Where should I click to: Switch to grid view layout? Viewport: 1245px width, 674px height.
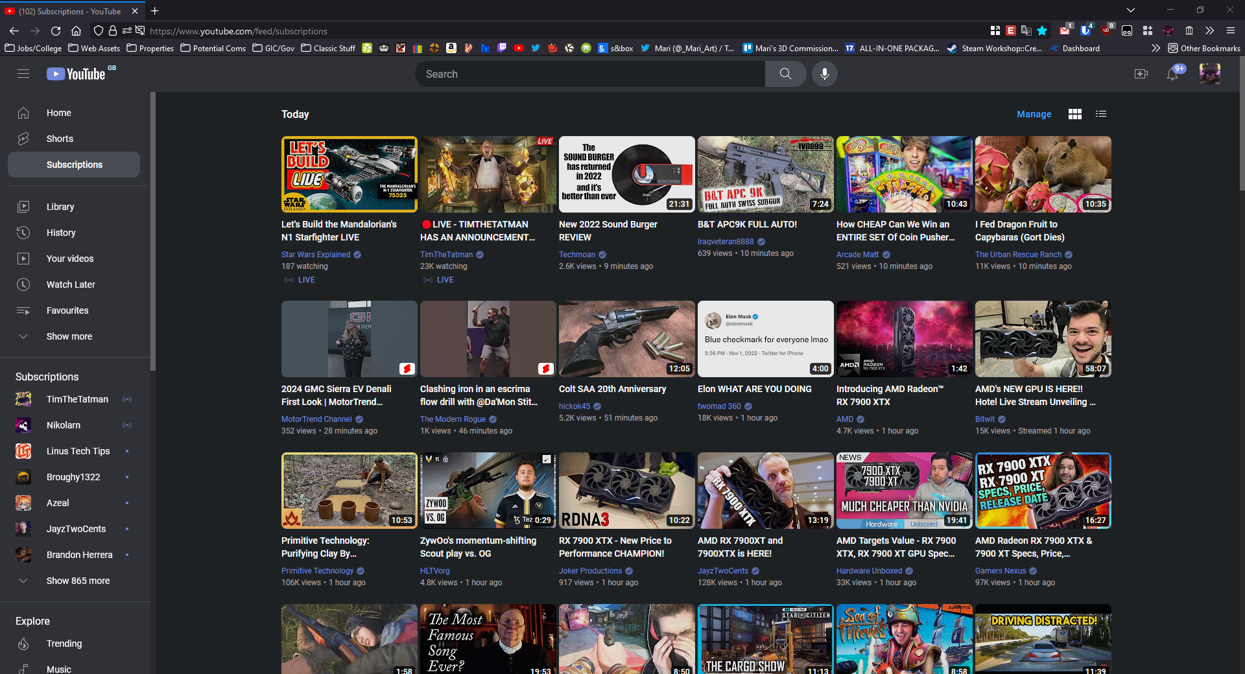(x=1075, y=114)
